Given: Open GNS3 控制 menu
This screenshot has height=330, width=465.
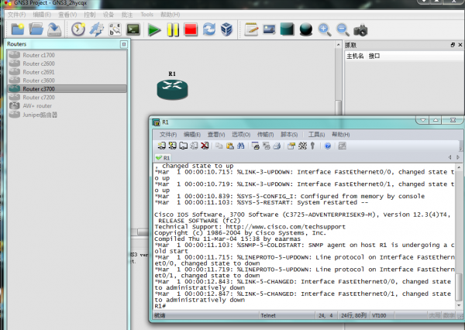Looking at the screenshot, I should coord(90,15).
